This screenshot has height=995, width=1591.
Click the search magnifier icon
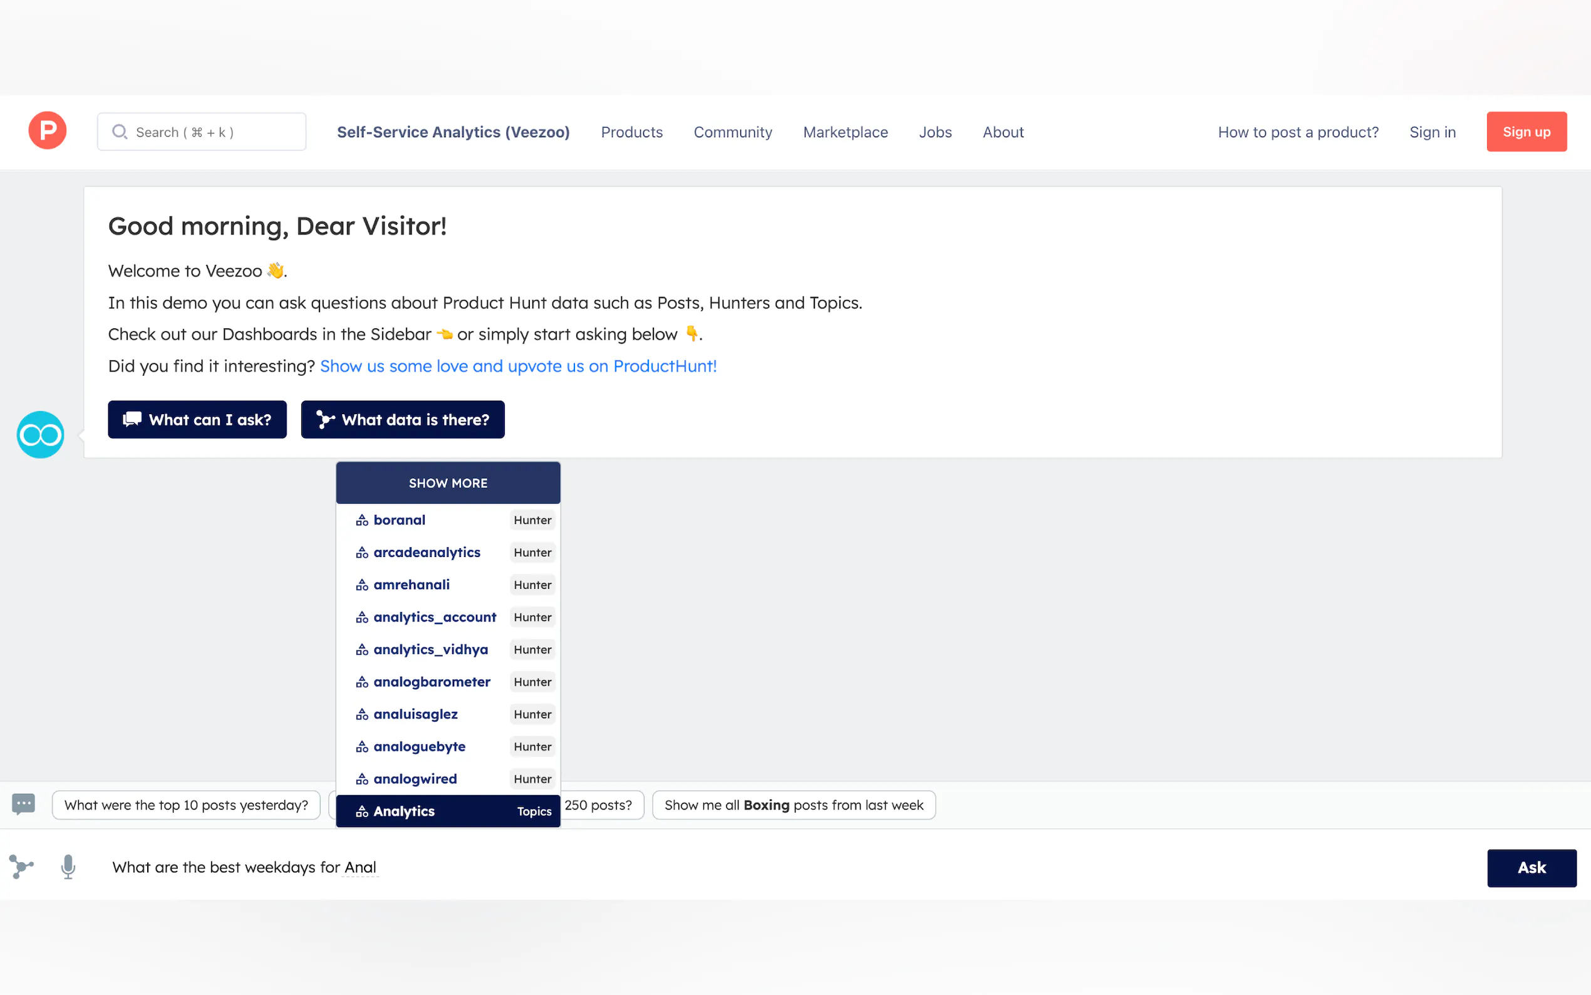point(119,132)
